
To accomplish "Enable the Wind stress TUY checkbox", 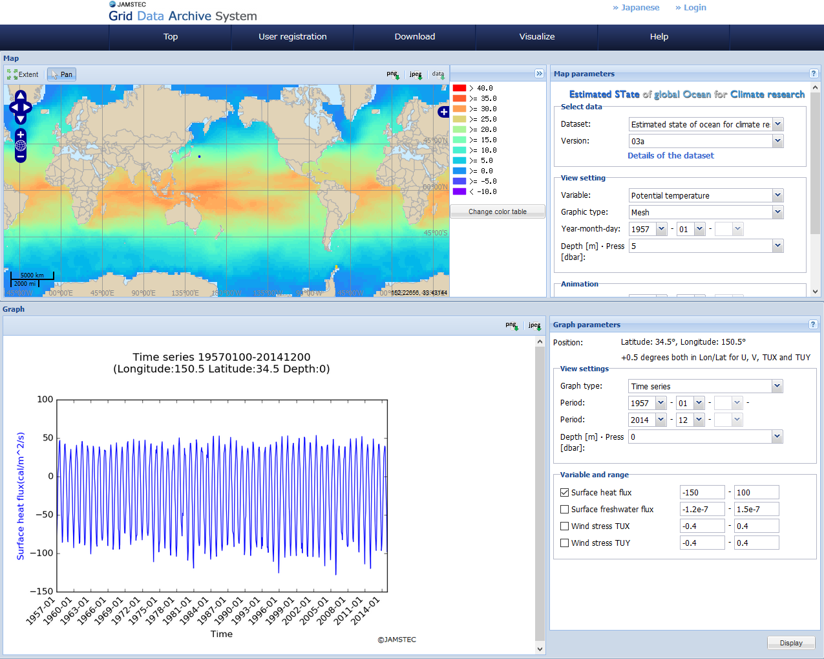I will 565,543.
